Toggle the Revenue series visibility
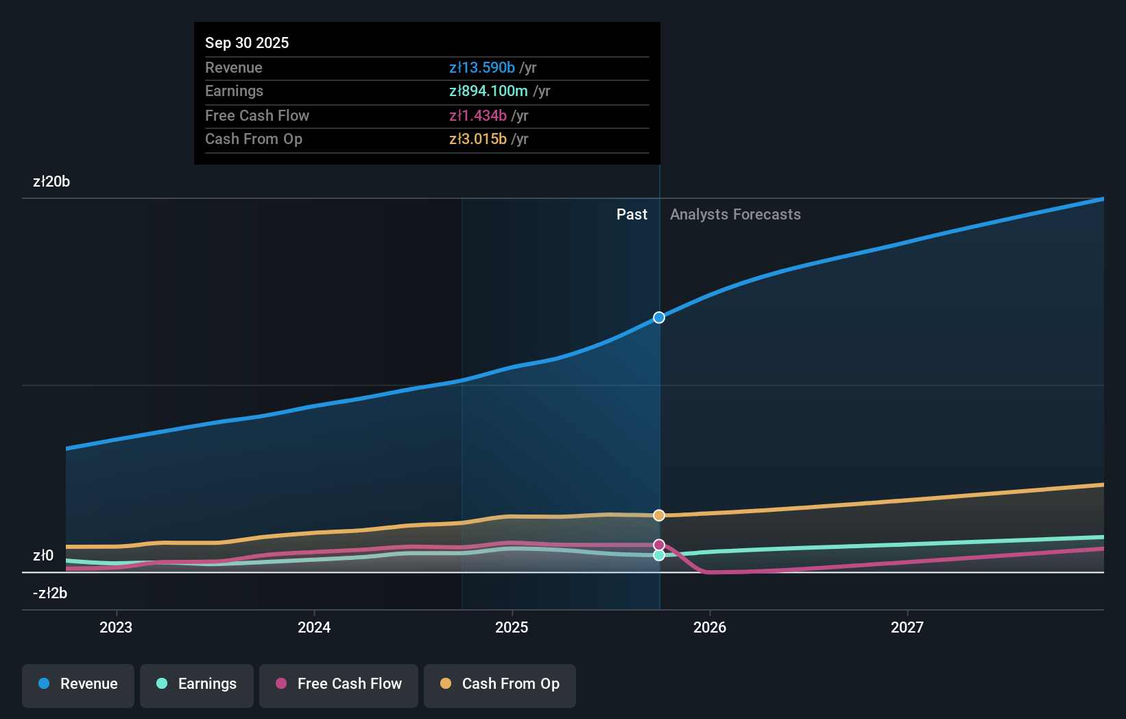 [x=77, y=684]
